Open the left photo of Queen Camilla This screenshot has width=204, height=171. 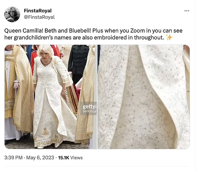coord(51,97)
